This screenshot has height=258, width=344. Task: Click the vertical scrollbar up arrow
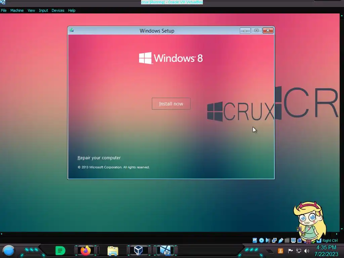[x=342, y=16]
